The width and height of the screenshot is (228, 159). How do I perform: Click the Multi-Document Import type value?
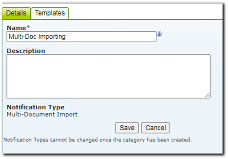(42, 114)
